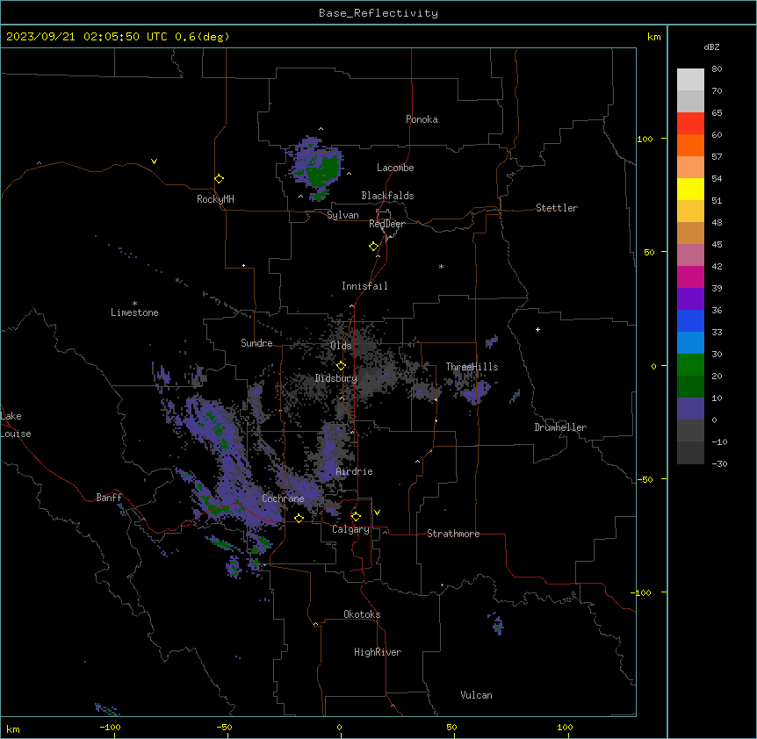Select the Stettler label
Image resolution: width=757 pixels, height=739 pixels.
pos(557,208)
